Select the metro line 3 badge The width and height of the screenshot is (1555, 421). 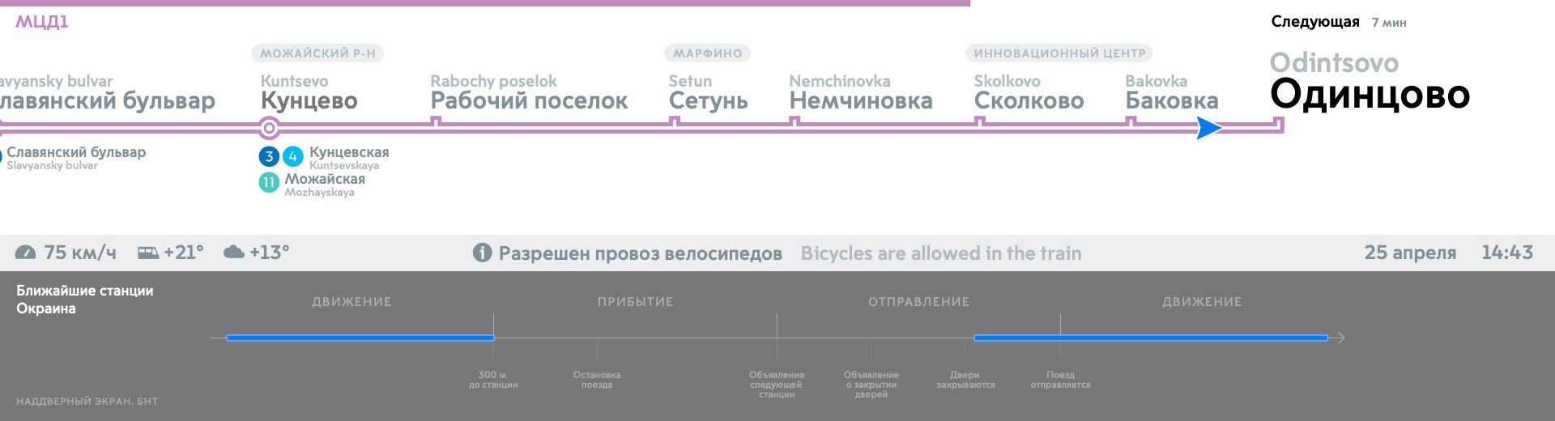point(269,156)
